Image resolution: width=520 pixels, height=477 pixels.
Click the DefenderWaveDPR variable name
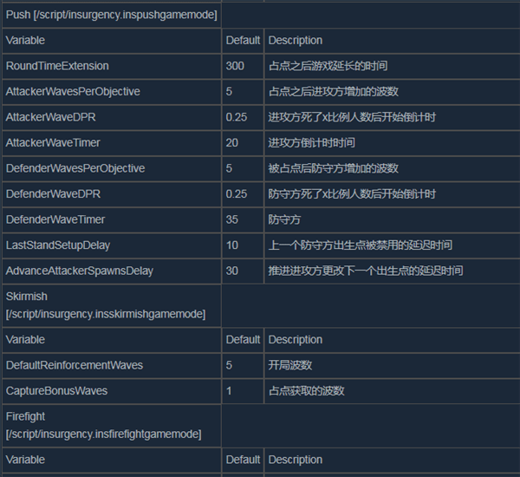[53, 194]
